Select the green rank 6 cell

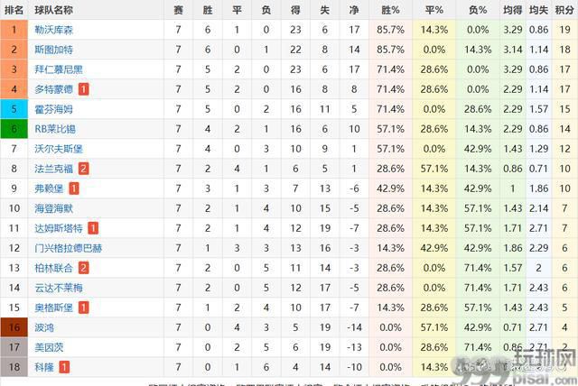click(x=14, y=129)
